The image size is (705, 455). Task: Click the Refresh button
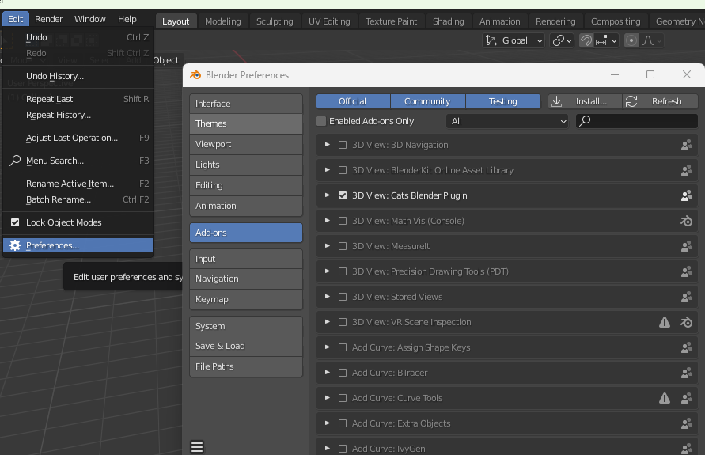(661, 101)
